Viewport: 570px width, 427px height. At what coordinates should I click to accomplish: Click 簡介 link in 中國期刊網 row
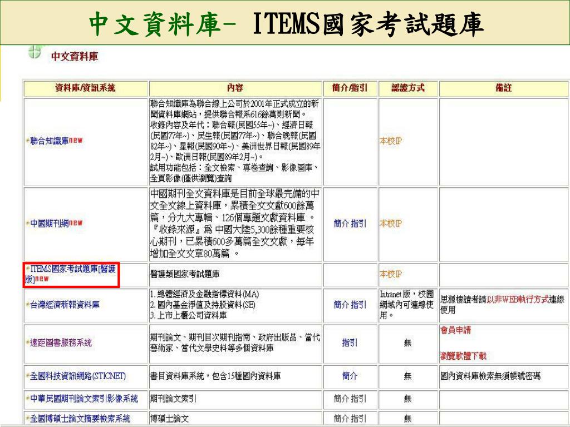point(341,224)
